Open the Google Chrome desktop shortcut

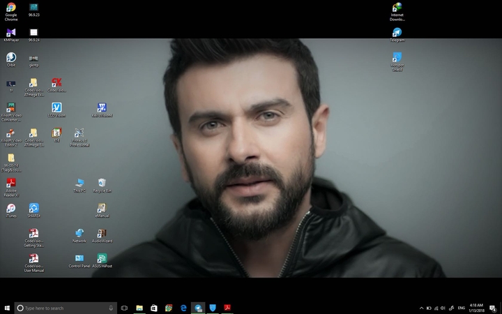(x=11, y=12)
